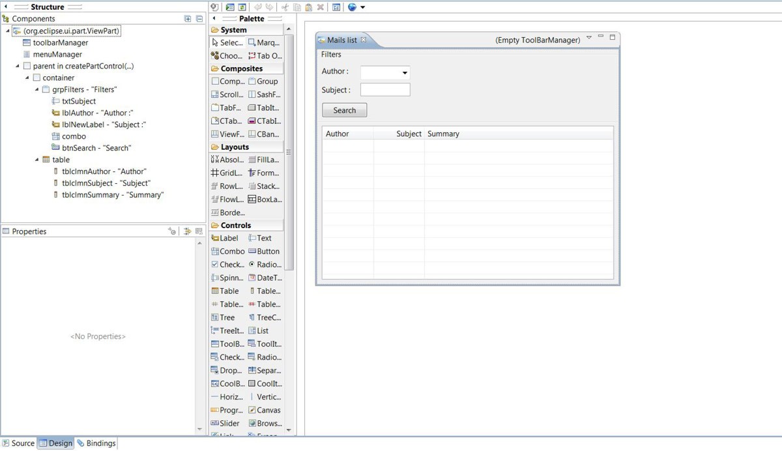782x451 pixels.
Task: Click inside the Subject text field
Action: 385,90
